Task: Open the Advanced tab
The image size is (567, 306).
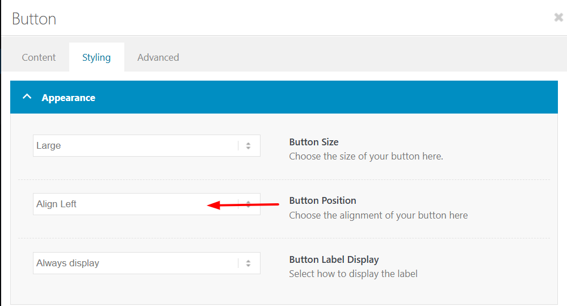Action: pyautogui.click(x=158, y=57)
